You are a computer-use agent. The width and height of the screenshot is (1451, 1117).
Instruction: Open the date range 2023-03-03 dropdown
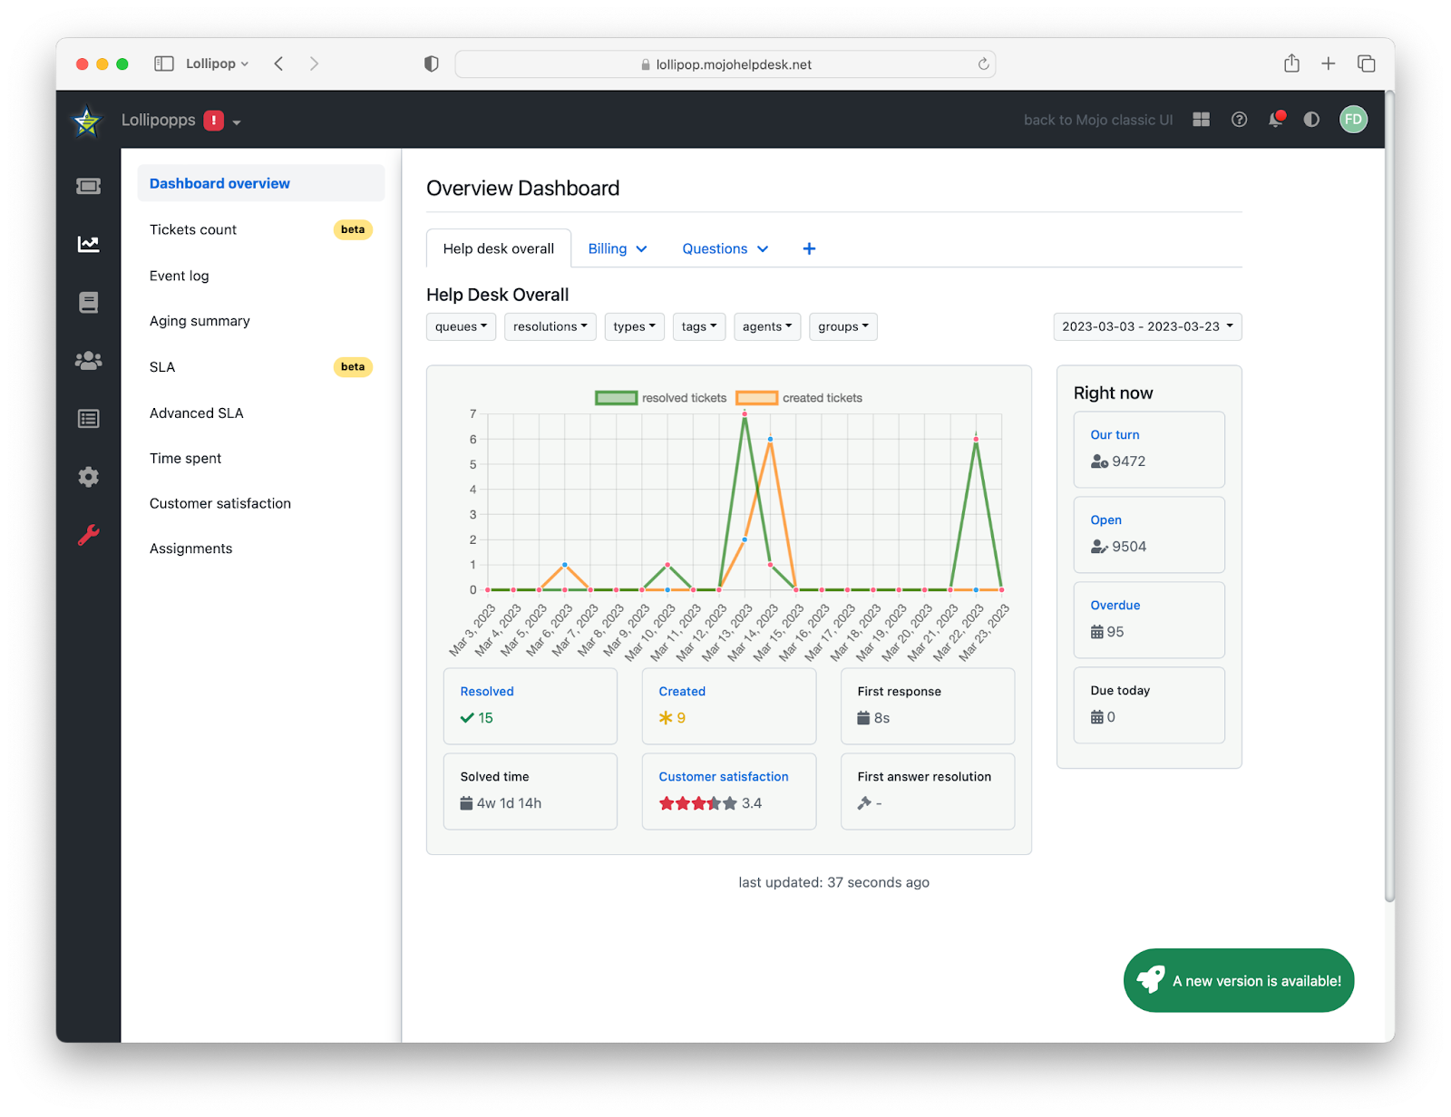[1147, 326]
